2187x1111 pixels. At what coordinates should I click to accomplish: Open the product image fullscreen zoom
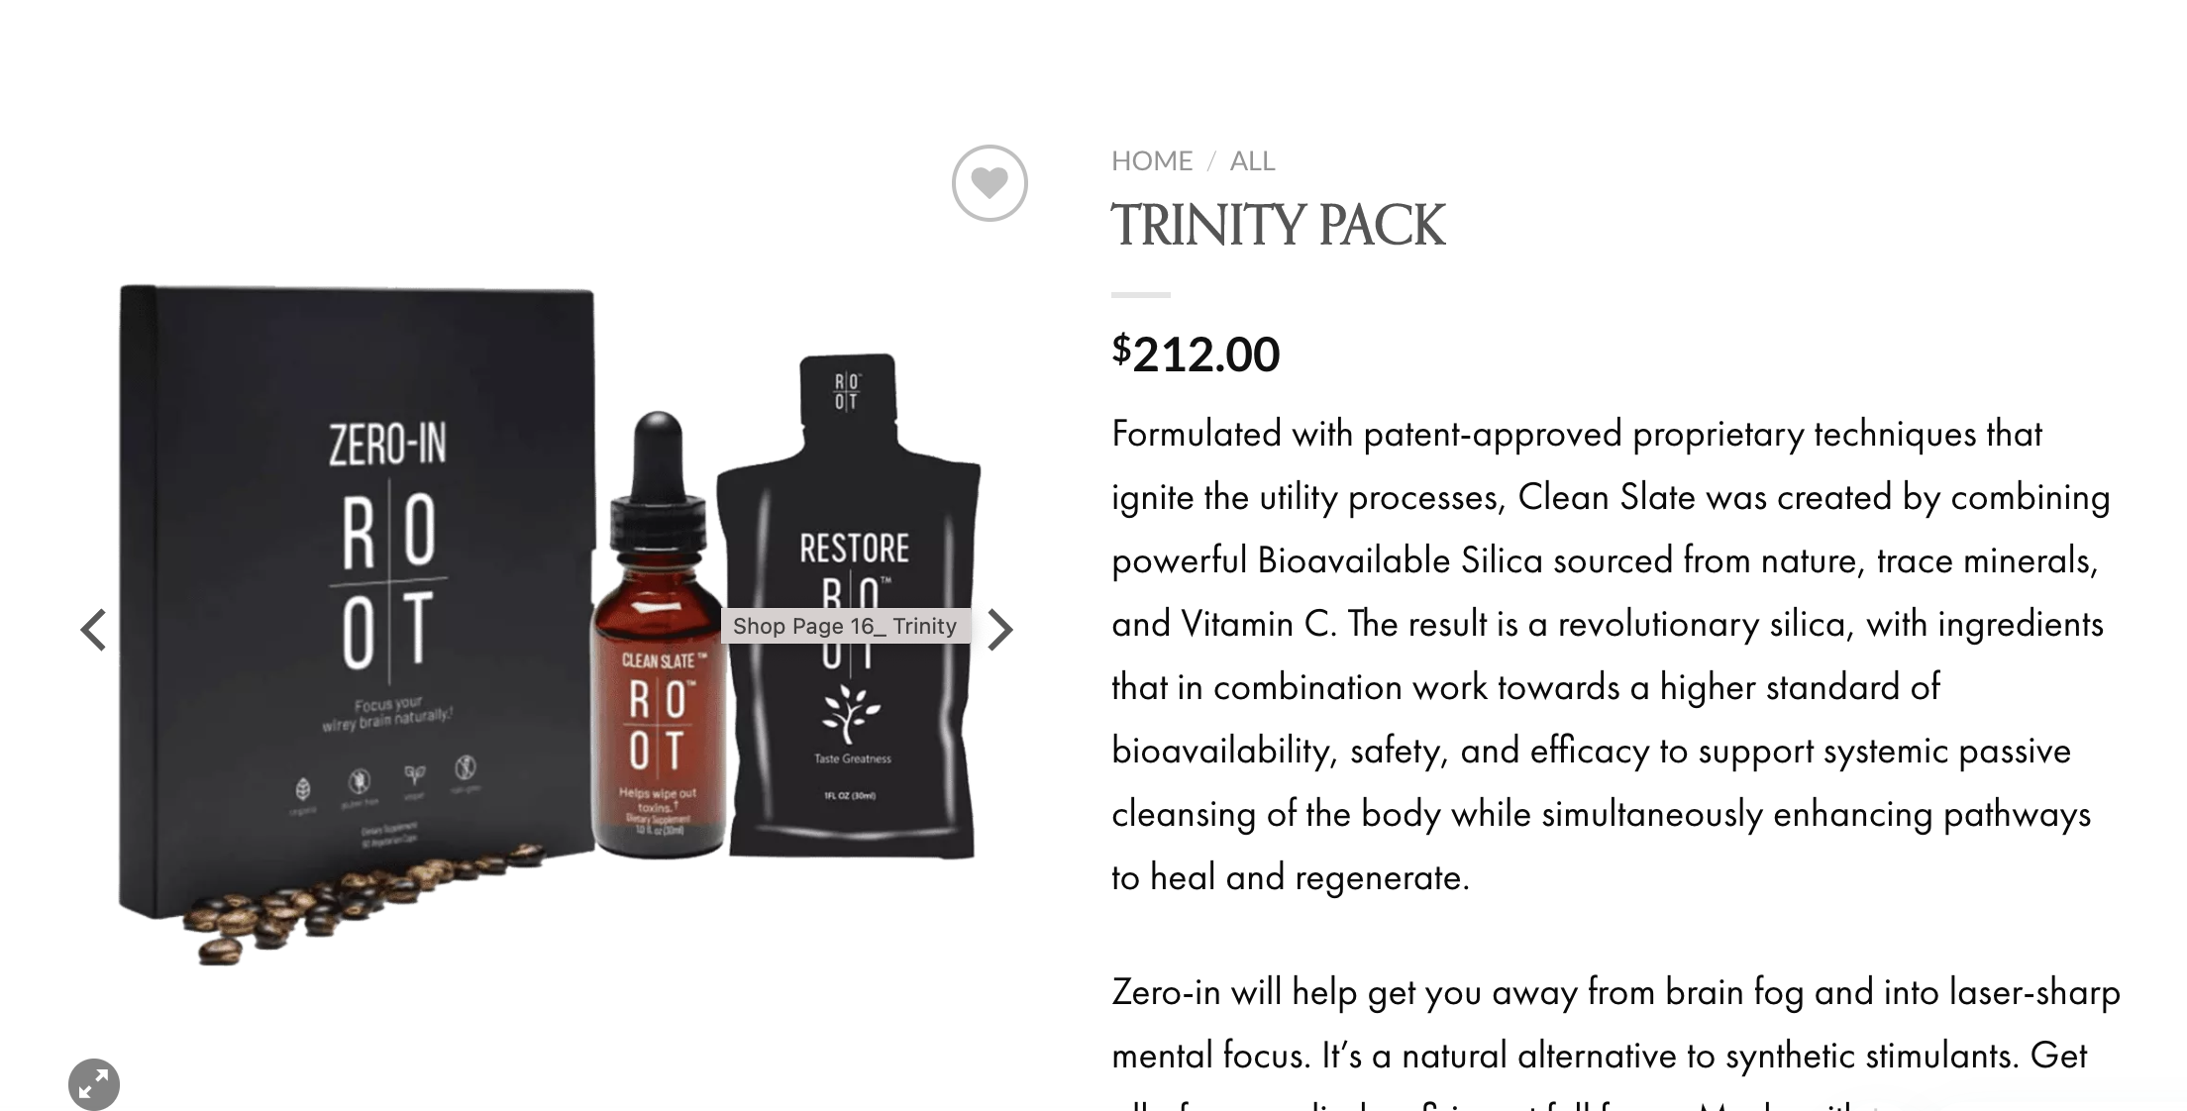[x=94, y=1083]
